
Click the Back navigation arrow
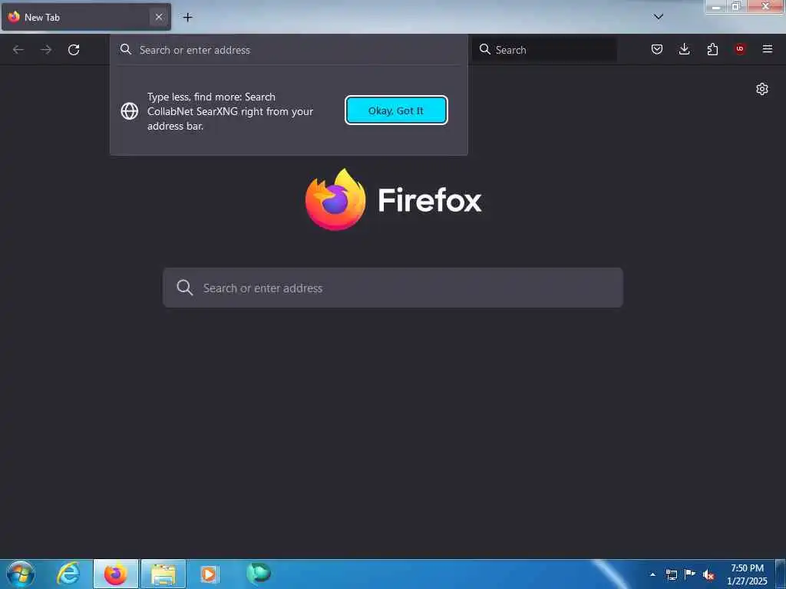point(18,50)
